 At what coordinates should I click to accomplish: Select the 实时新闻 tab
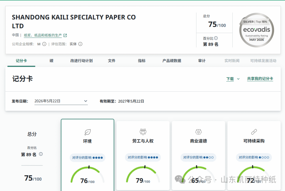coord(232,61)
